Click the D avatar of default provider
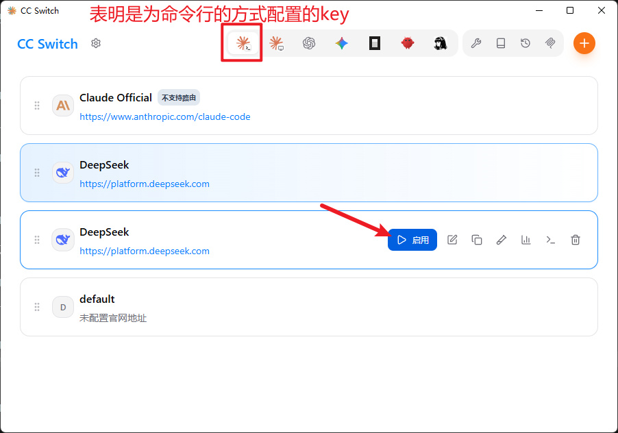Screen dimensions: 618x433 click(63, 307)
